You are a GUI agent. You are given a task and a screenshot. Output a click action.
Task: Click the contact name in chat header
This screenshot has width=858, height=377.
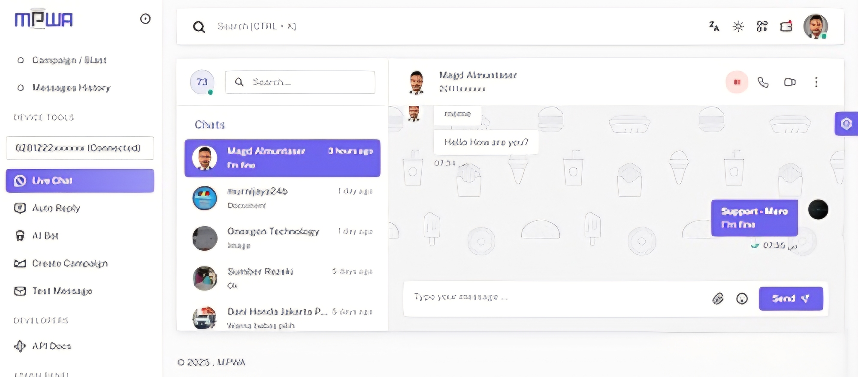(478, 75)
